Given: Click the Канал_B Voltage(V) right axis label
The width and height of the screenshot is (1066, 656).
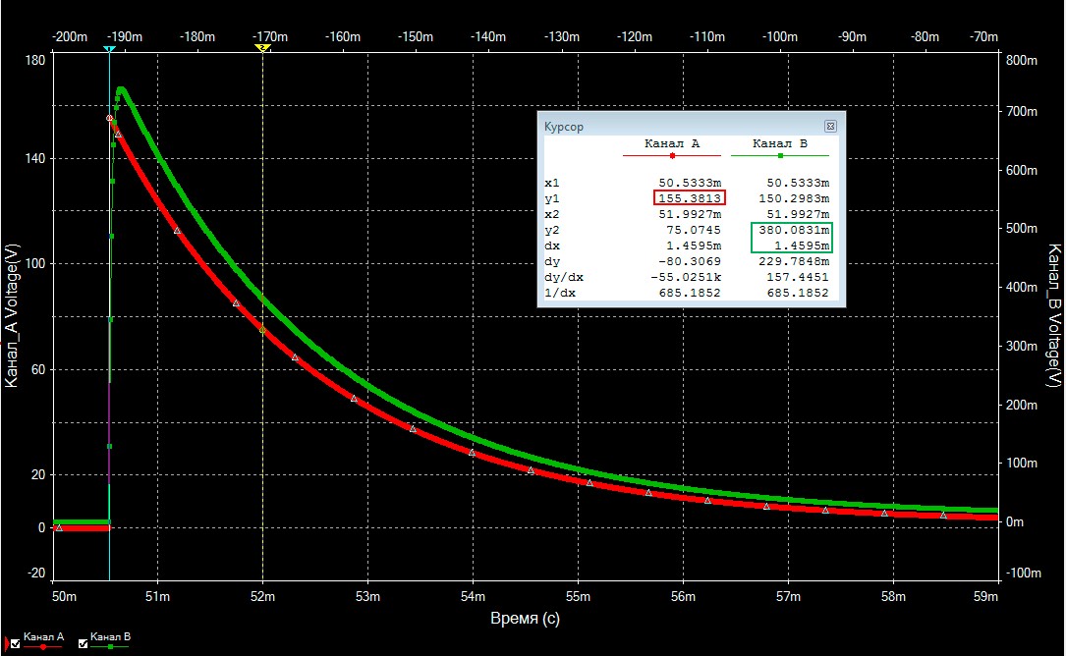Looking at the screenshot, I should tap(1053, 315).
